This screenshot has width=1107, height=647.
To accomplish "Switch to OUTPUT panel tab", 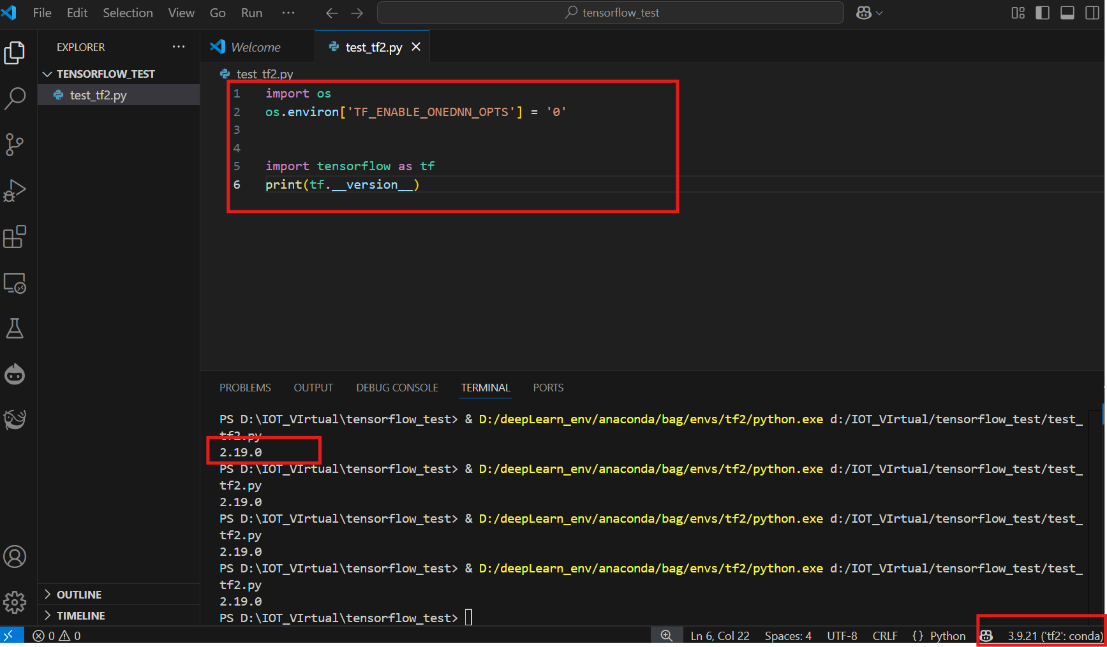I will click(313, 388).
